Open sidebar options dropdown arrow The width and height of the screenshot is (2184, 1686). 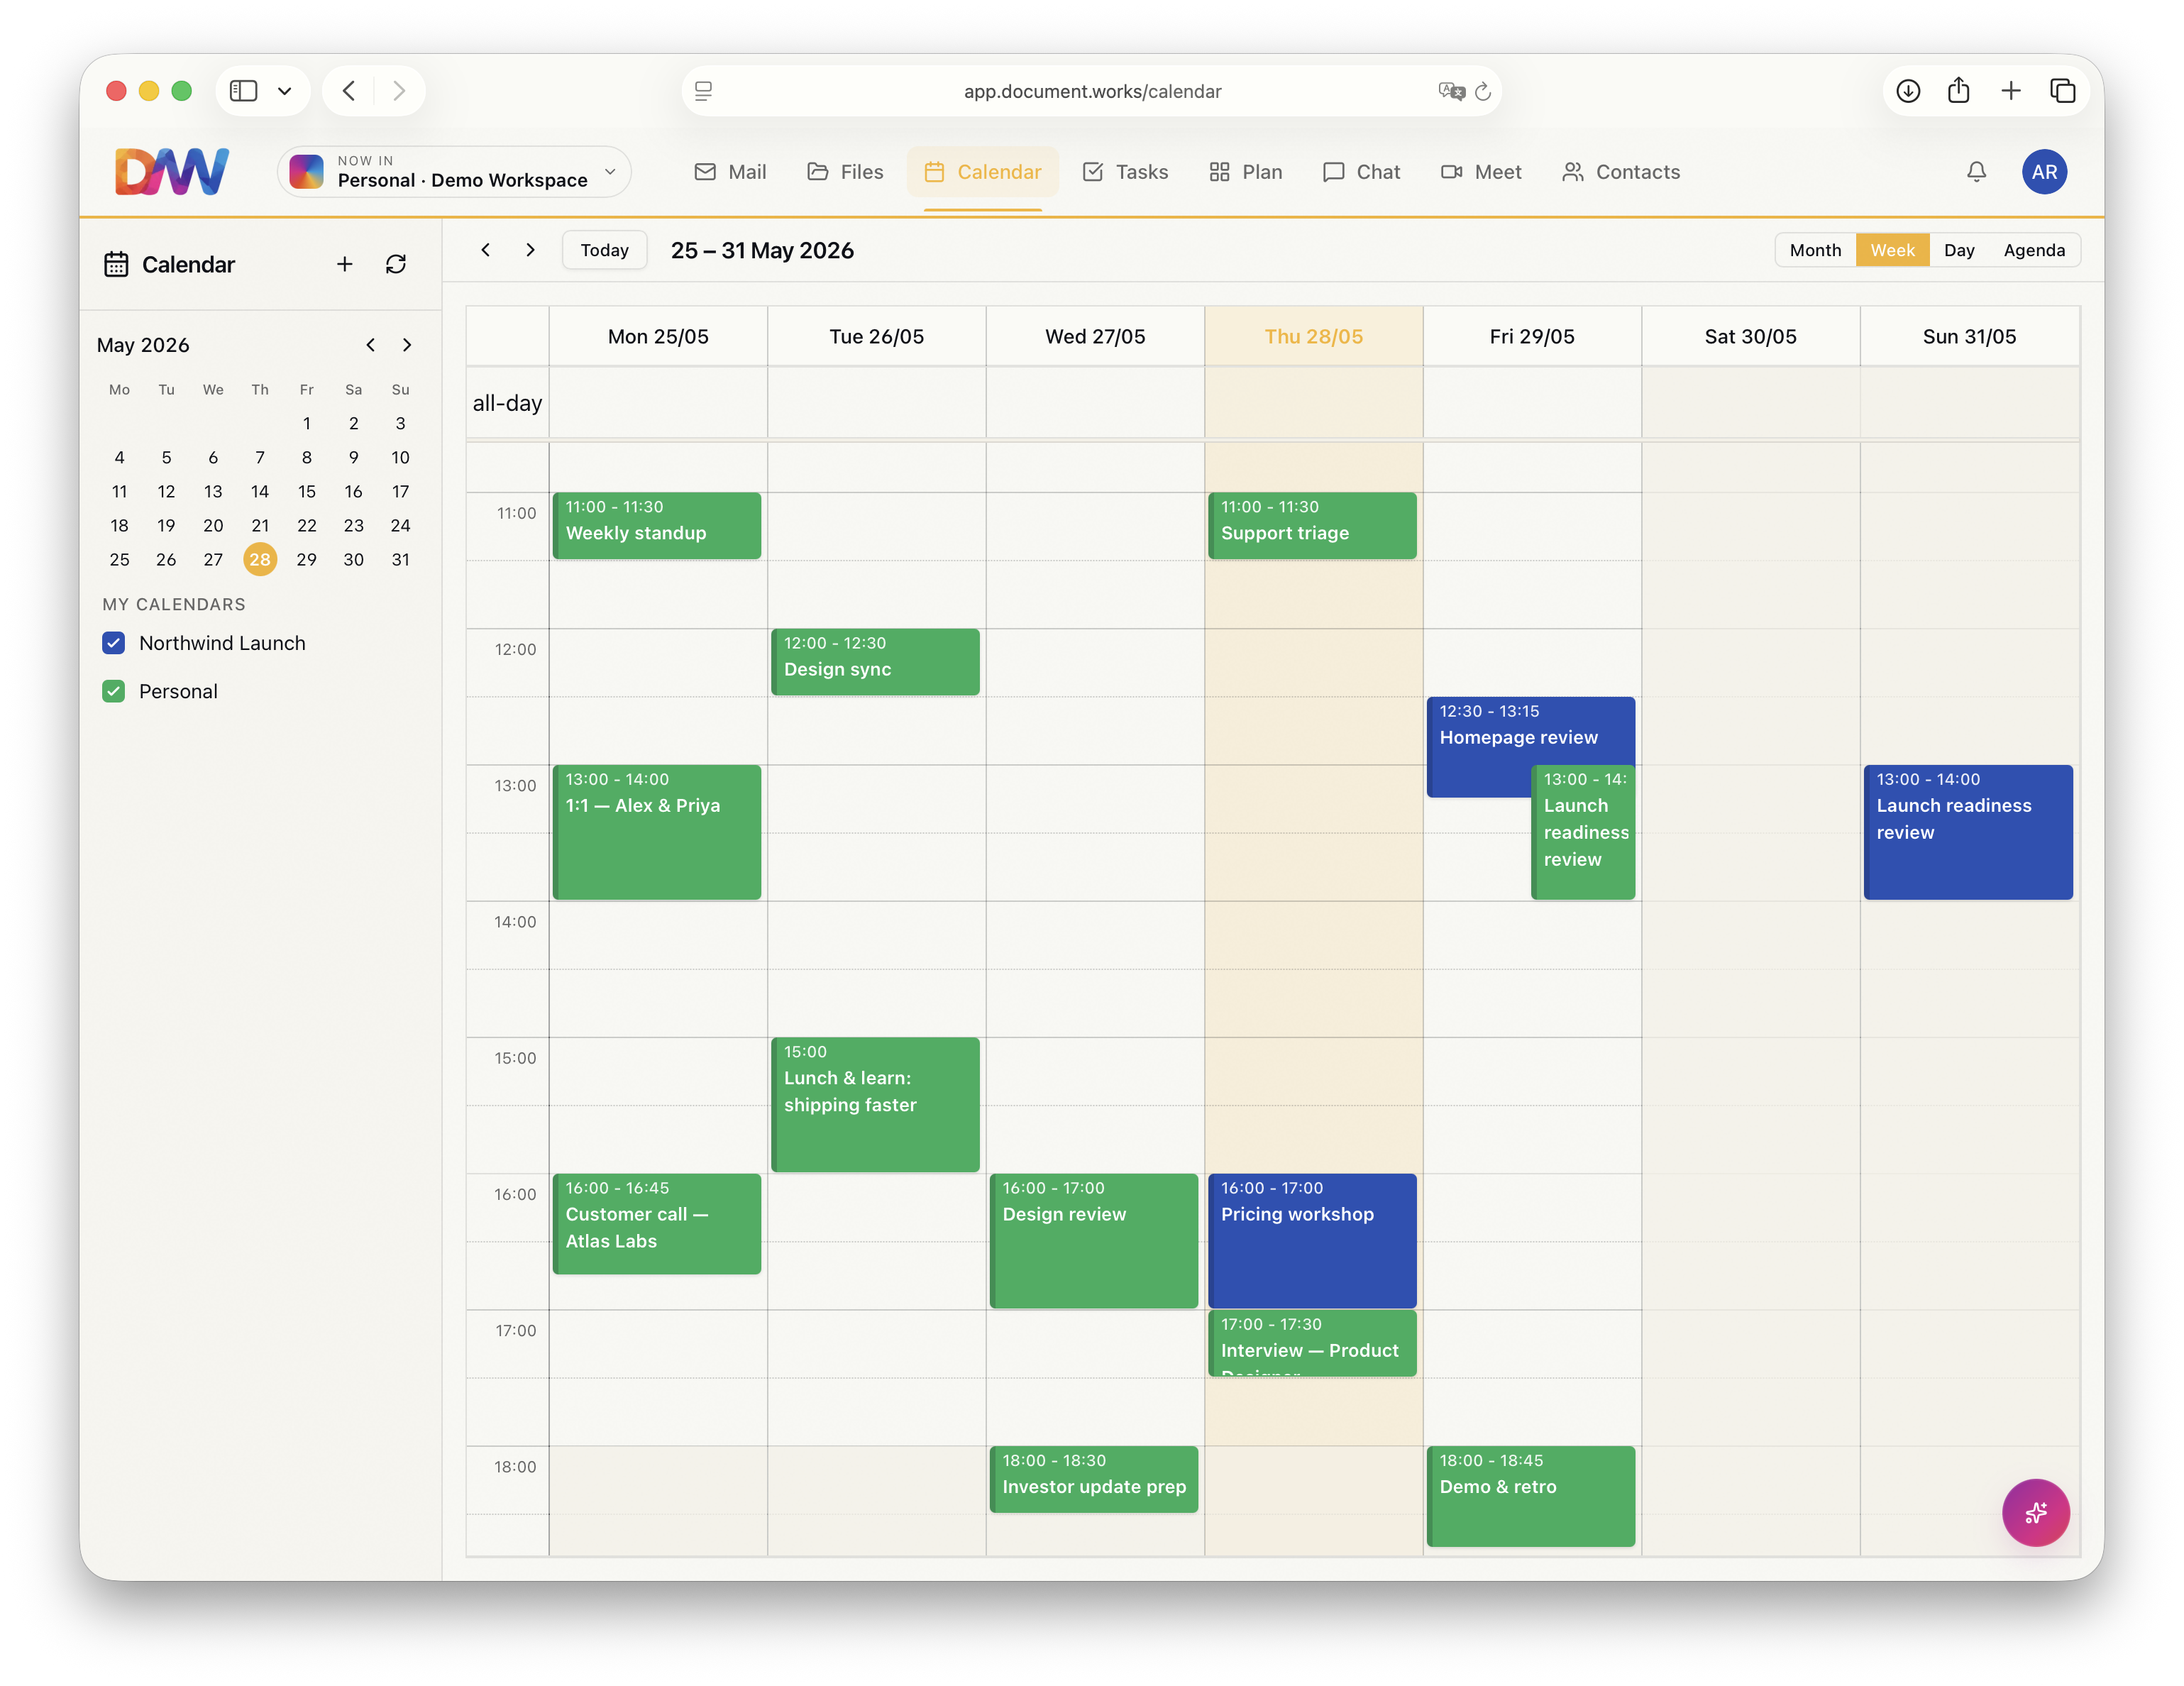point(285,91)
